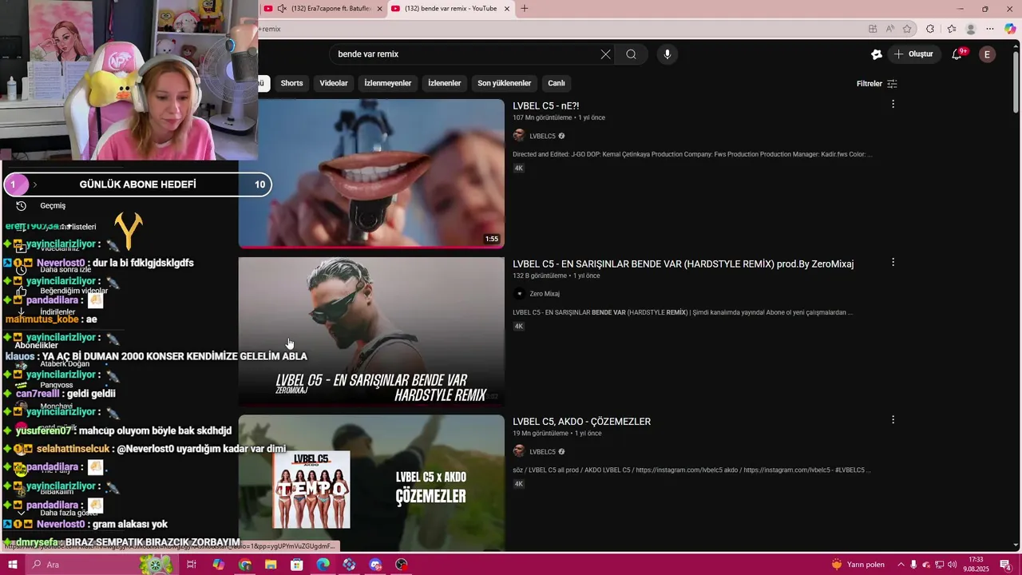Open options menu for EN SARIŞINLAR hardstyle remix video
This screenshot has width=1022, height=575.
[893, 262]
